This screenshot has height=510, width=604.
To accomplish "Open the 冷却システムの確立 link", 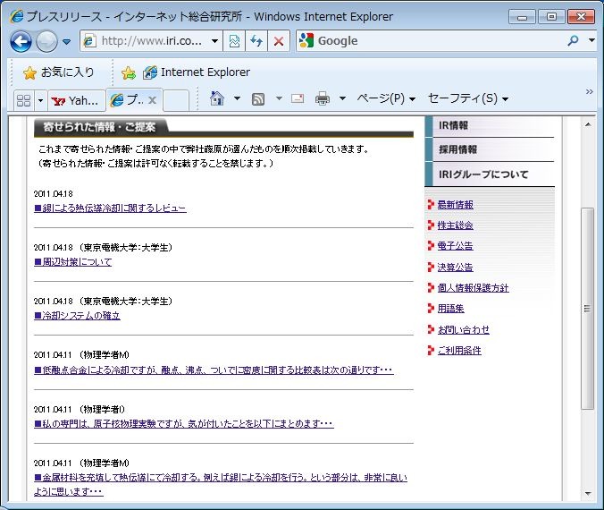I will click(77, 316).
